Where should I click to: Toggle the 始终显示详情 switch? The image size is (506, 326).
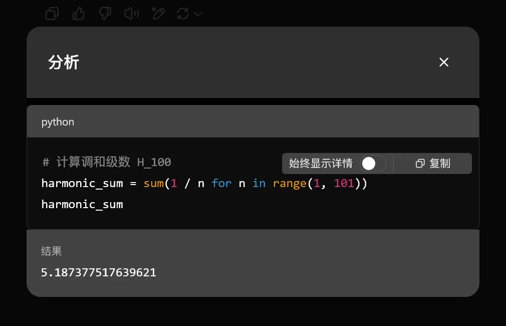click(373, 164)
